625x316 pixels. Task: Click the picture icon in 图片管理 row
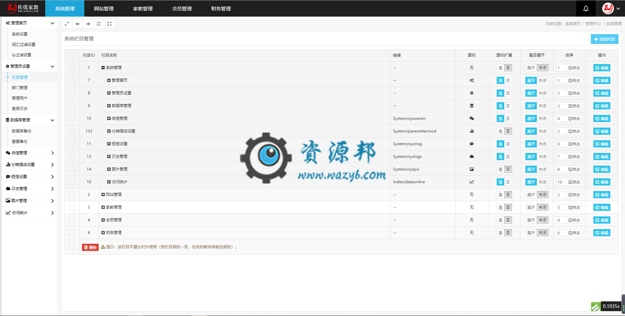tap(472, 169)
